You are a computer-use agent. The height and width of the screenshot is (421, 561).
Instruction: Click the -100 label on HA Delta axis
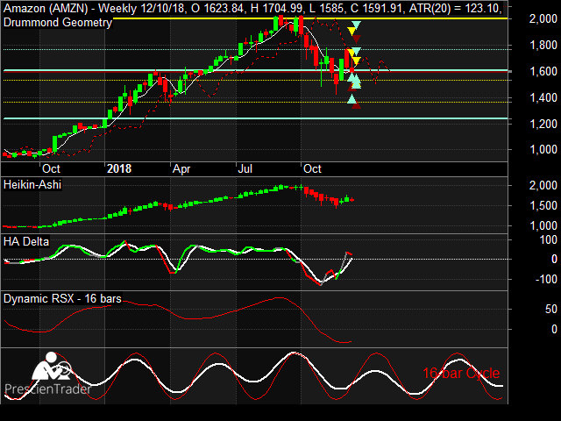point(546,279)
